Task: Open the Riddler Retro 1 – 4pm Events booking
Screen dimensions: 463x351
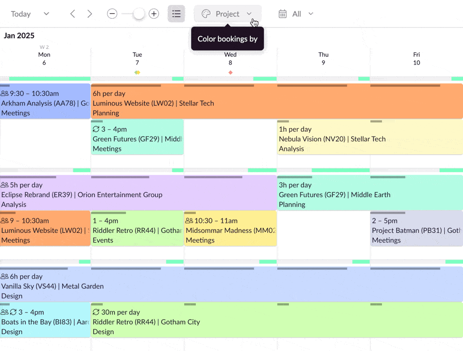Action: [x=137, y=229]
